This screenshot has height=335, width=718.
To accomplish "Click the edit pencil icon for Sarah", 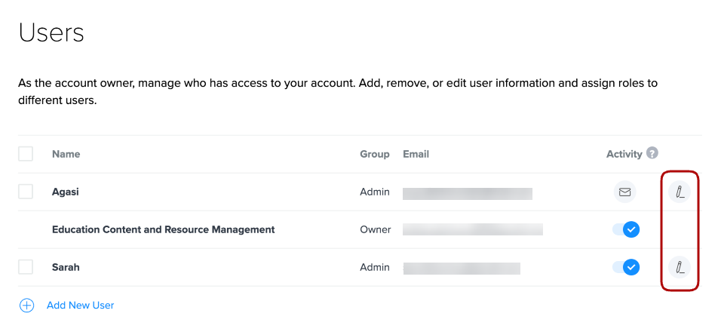I will click(679, 267).
